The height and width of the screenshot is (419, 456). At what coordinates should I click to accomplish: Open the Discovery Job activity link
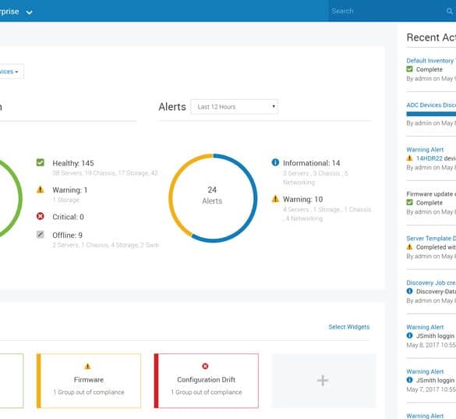(431, 282)
